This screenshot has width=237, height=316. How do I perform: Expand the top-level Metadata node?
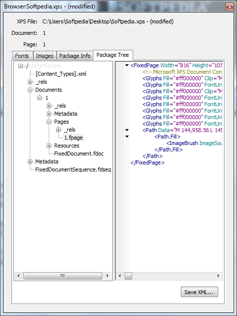tap(30, 161)
